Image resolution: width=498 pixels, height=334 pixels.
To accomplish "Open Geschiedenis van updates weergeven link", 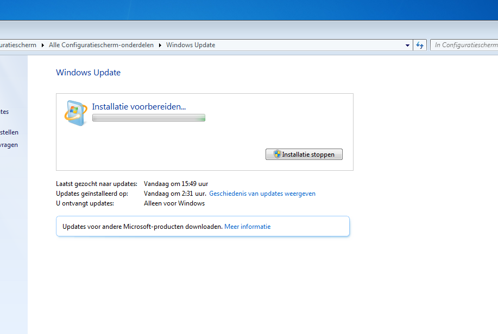I will click(x=262, y=194).
